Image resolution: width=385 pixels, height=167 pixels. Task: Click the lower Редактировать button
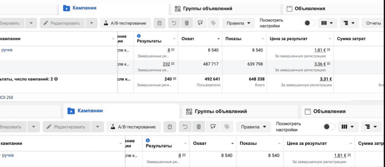[66, 127]
